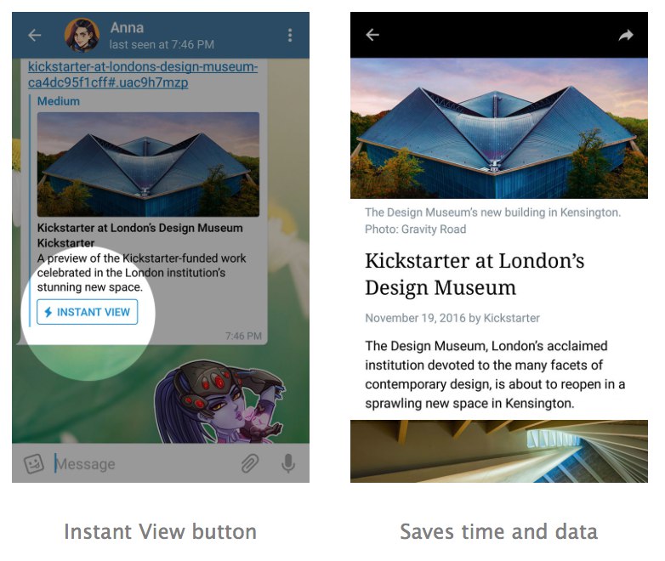Image resolution: width=665 pixels, height=561 pixels.
Task: Open the three-dot chat options menu
Action: click(x=290, y=35)
